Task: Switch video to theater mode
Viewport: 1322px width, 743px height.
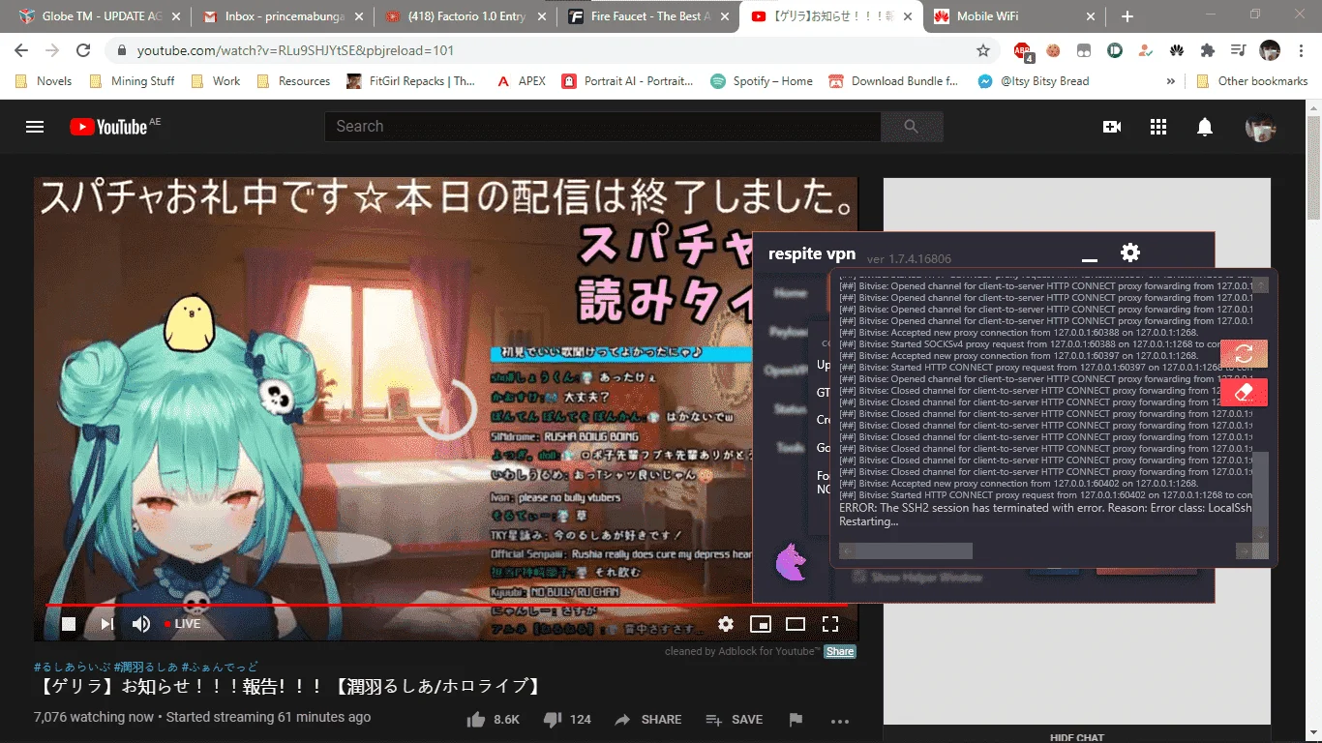Action: pos(796,624)
